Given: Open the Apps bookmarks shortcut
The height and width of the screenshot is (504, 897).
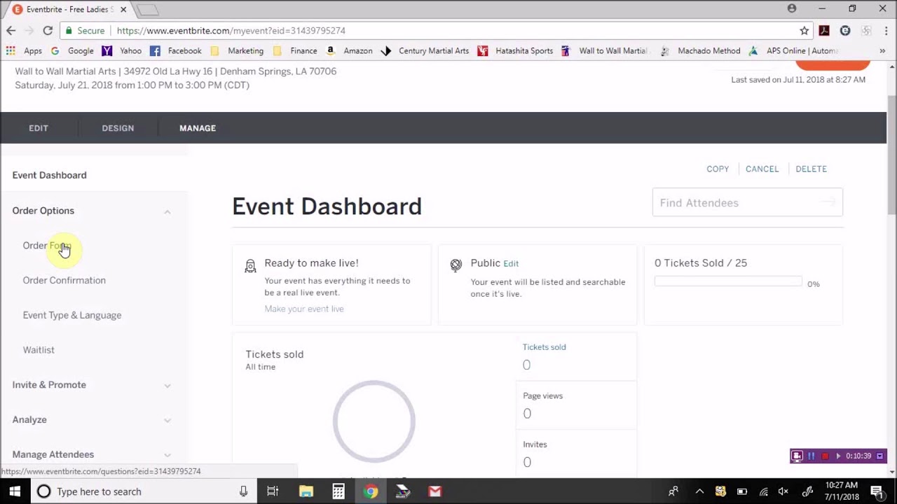Looking at the screenshot, I should click(24, 51).
